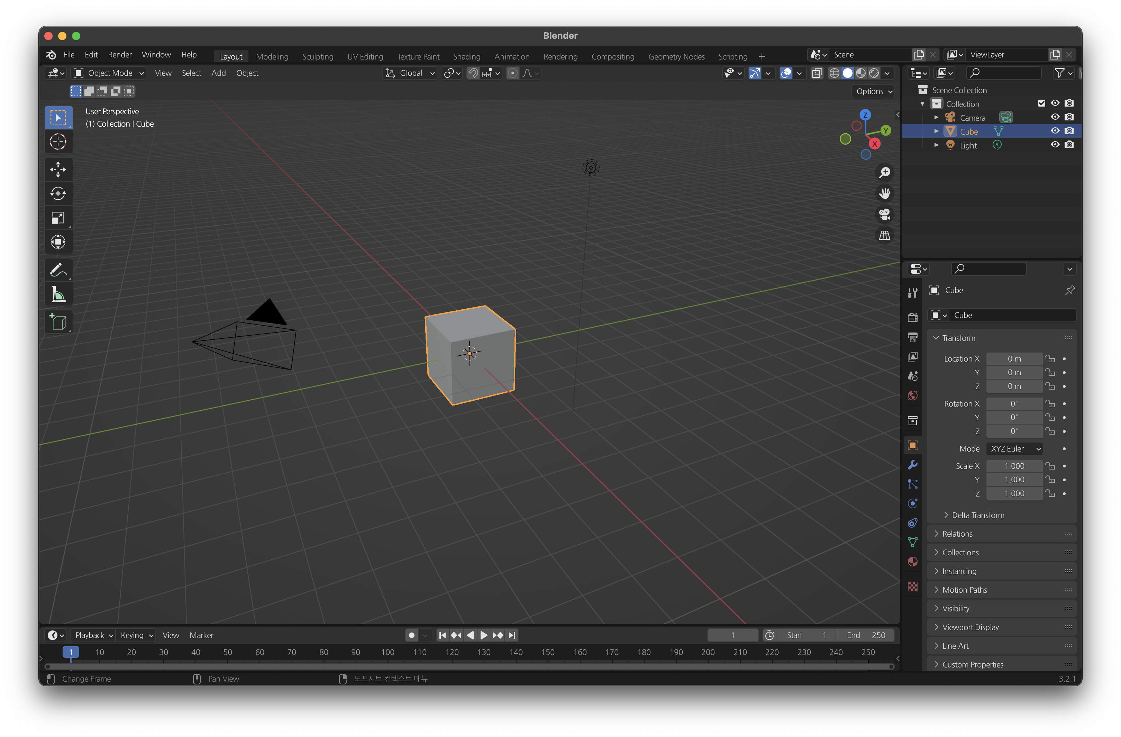Toggle camera view in viewport
This screenshot has height=737, width=1121.
(x=885, y=214)
